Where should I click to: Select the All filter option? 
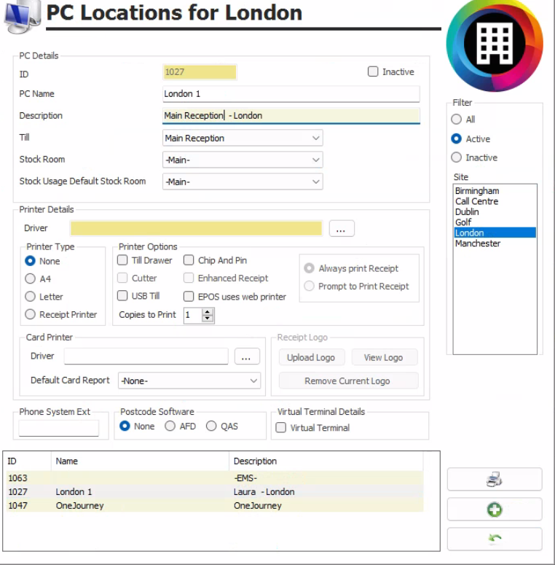click(457, 120)
